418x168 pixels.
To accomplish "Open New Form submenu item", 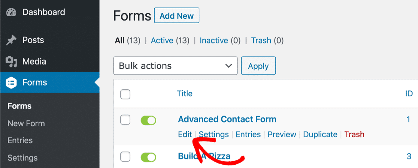I will click(x=26, y=124).
